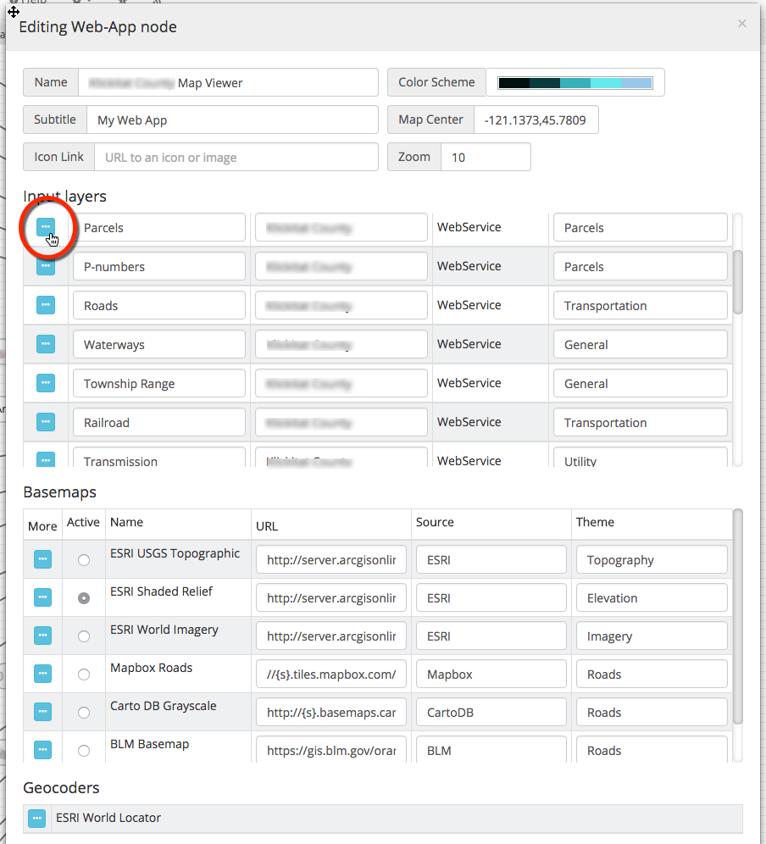This screenshot has width=766, height=844.
Task: Open more options for ESRI World Locator
Action: point(36,818)
